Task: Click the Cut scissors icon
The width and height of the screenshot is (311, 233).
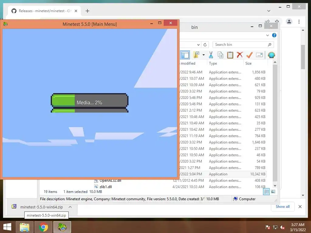Action: (211, 55)
